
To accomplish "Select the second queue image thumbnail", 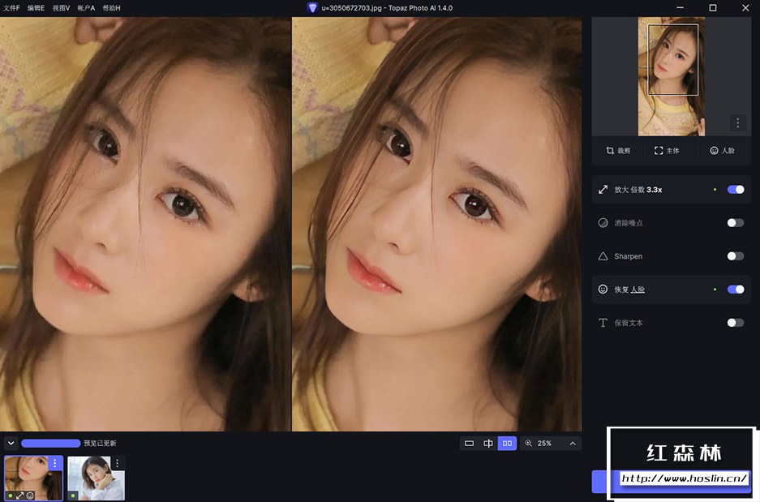I will (96, 478).
